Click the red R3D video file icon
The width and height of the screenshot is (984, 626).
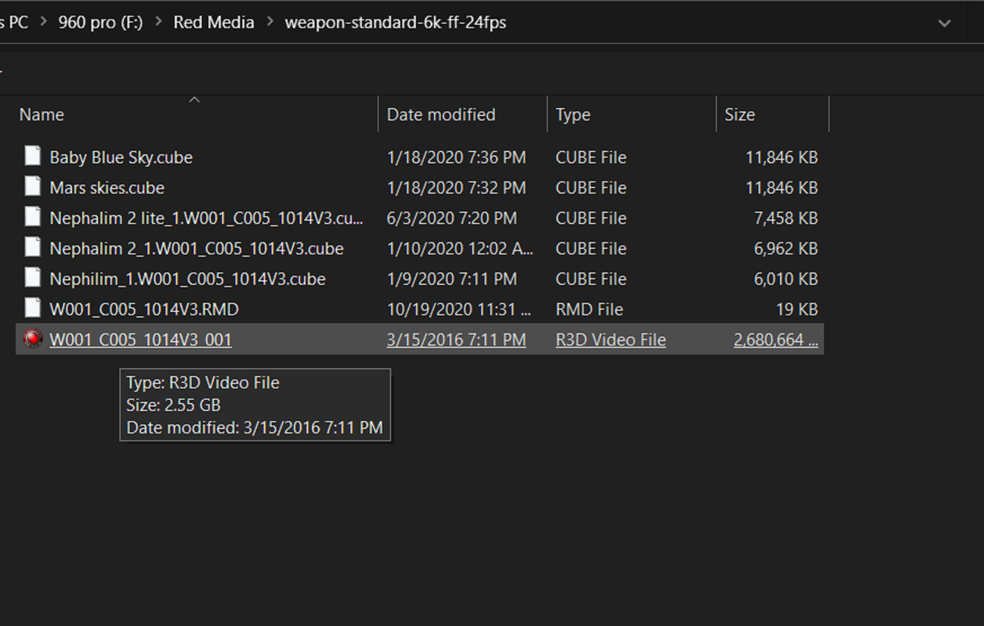(x=32, y=339)
